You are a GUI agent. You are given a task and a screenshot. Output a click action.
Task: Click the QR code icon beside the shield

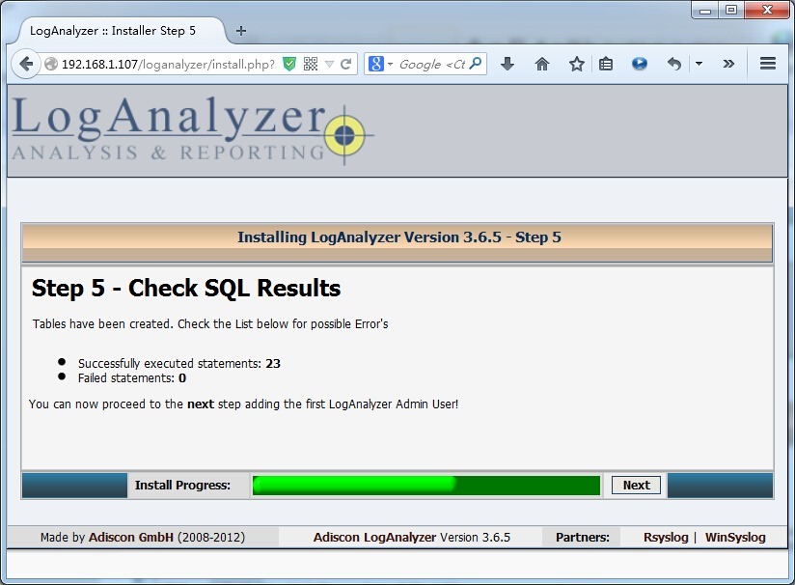(x=309, y=62)
